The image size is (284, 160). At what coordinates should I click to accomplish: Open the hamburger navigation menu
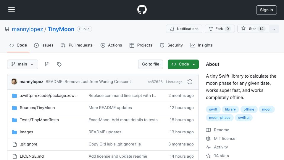(x=12, y=9)
